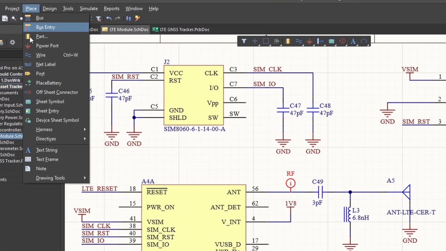Click the Undo arrow in the toolbar
This screenshot has height=251, width=446.
pos(109,18)
